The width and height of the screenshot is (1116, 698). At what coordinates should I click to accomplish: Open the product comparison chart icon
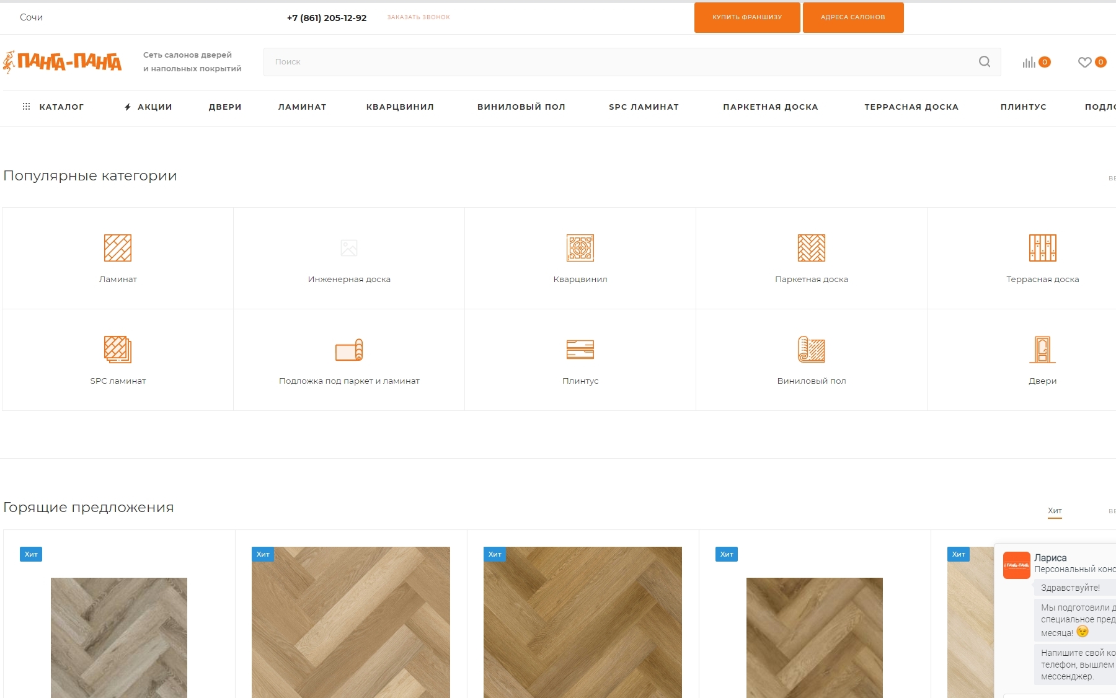(x=1029, y=62)
